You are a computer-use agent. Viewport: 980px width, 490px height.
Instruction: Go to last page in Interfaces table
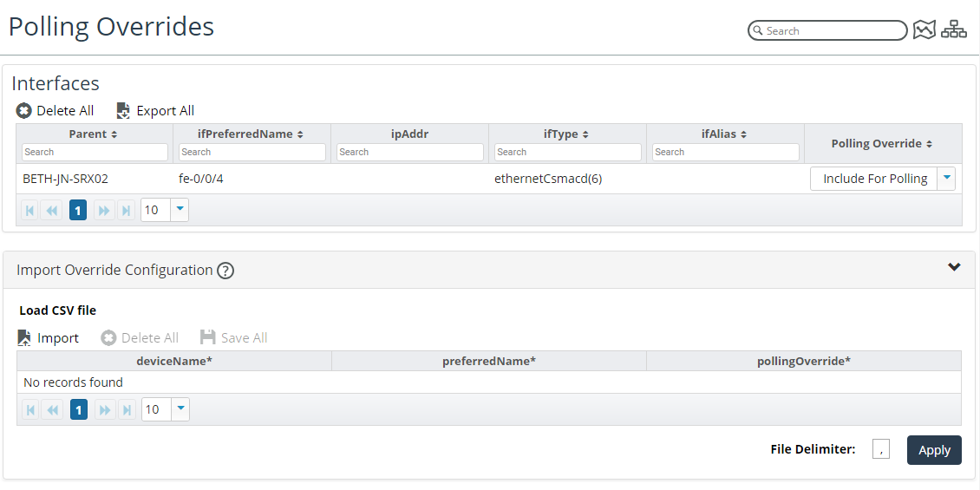coord(127,211)
